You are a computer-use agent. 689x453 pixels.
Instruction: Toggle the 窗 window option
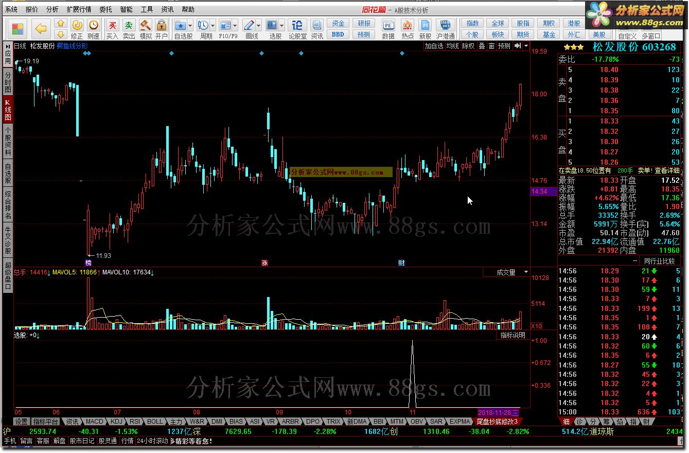pyautogui.click(x=492, y=46)
